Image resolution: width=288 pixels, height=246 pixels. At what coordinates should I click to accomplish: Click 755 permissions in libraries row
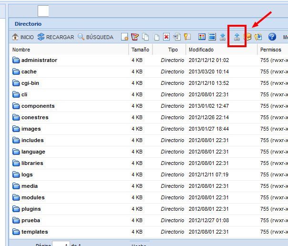[274, 163]
